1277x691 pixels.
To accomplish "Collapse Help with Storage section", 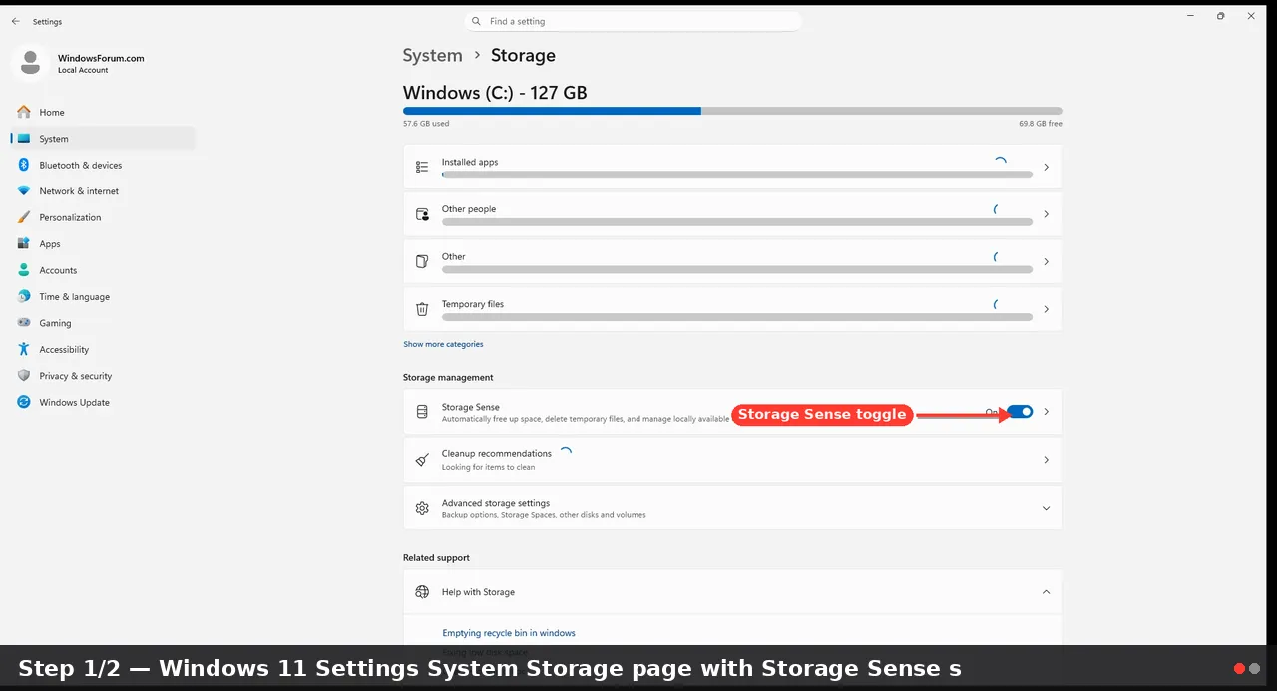I will coord(1046,592).
